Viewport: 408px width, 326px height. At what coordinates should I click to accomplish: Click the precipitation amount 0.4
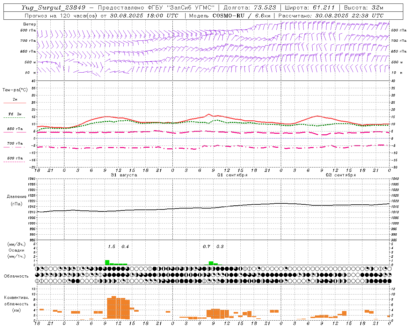125,246
